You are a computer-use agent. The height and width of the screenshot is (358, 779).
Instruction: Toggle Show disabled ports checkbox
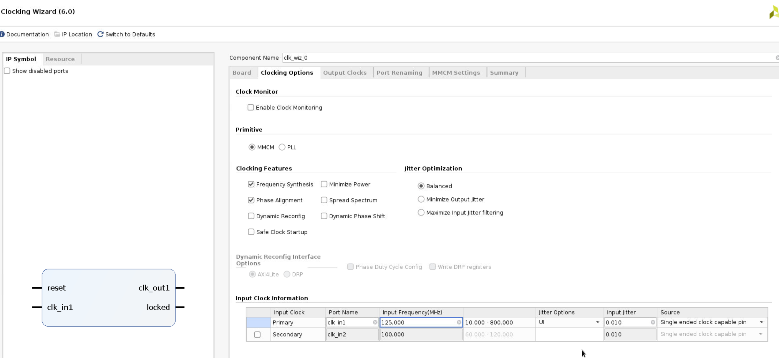(x=7, y=71)
